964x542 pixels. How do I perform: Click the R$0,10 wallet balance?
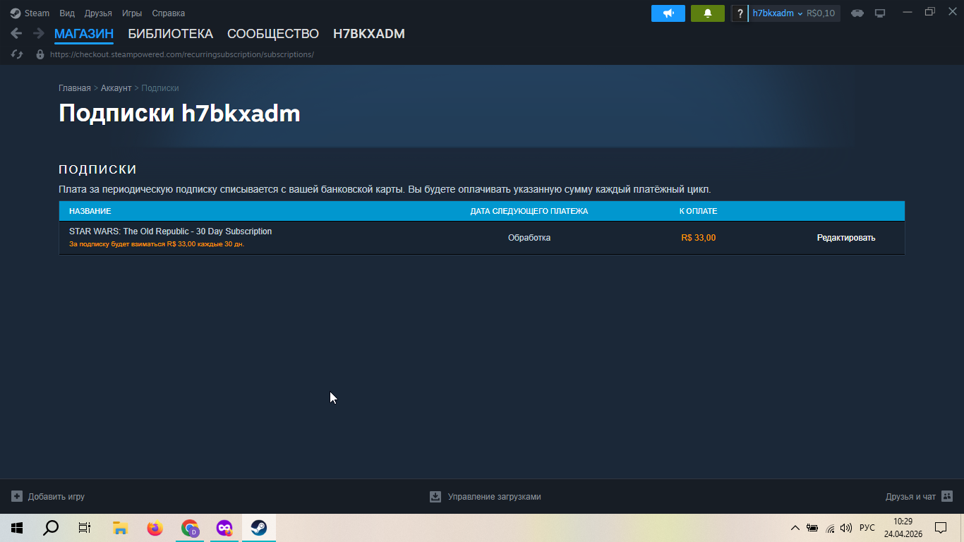(x=821, y=13)
